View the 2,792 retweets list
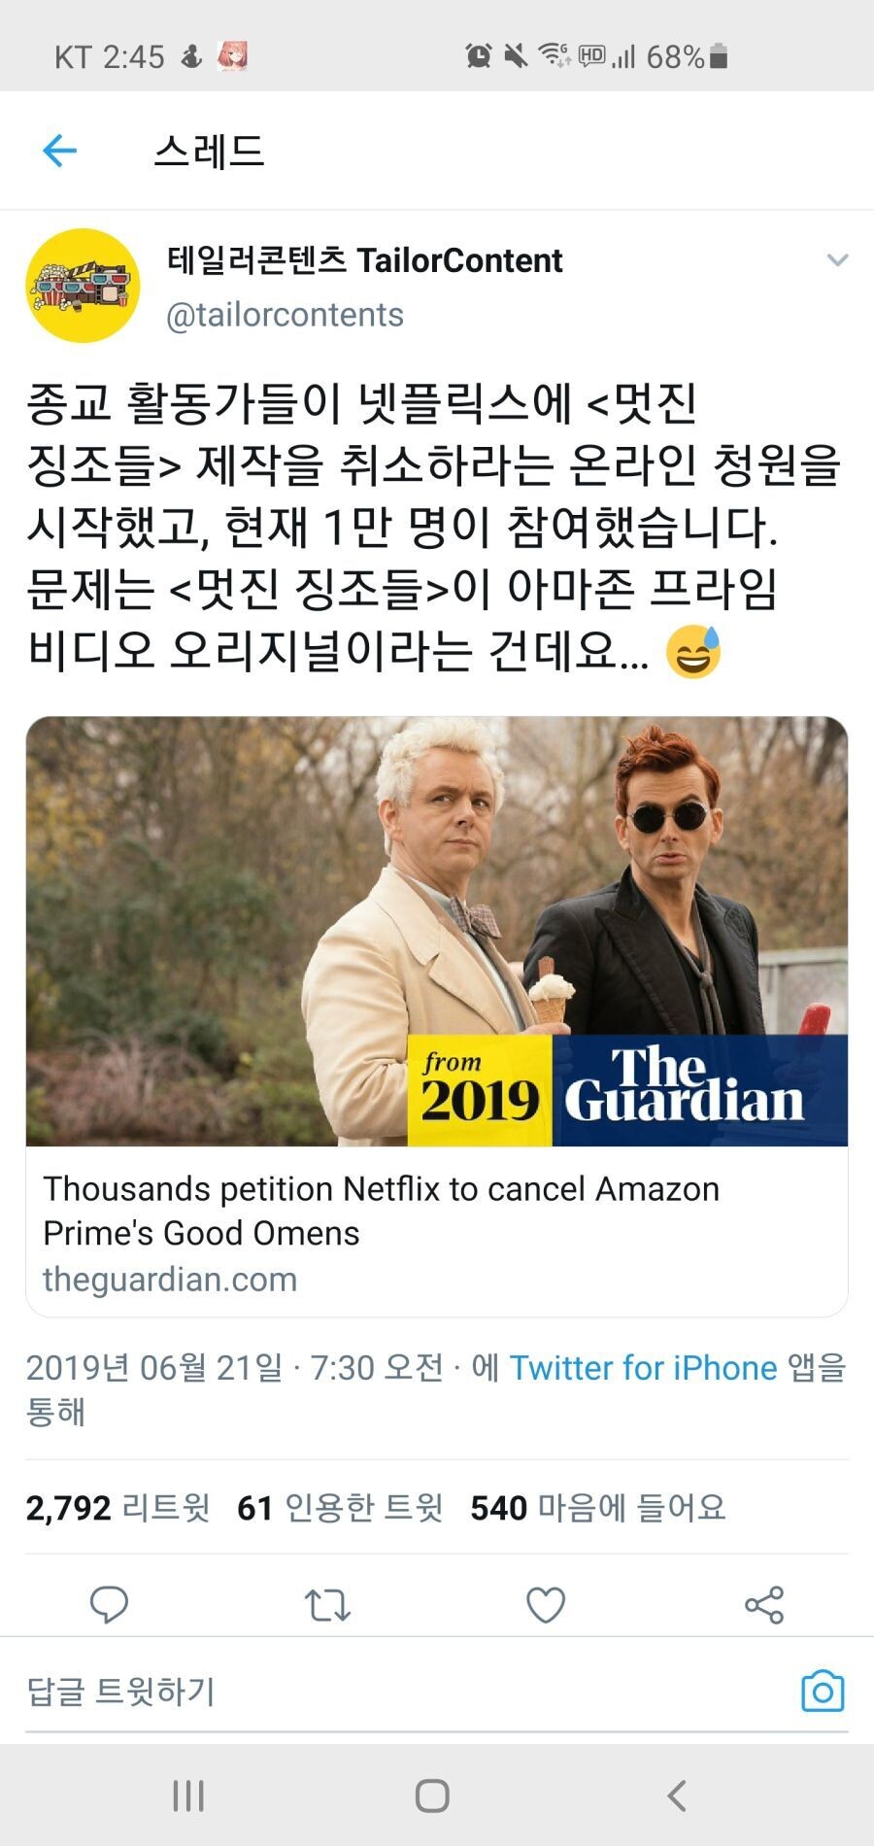 pos(118,1508)
